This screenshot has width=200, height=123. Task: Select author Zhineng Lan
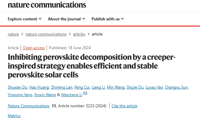point(62,87)
